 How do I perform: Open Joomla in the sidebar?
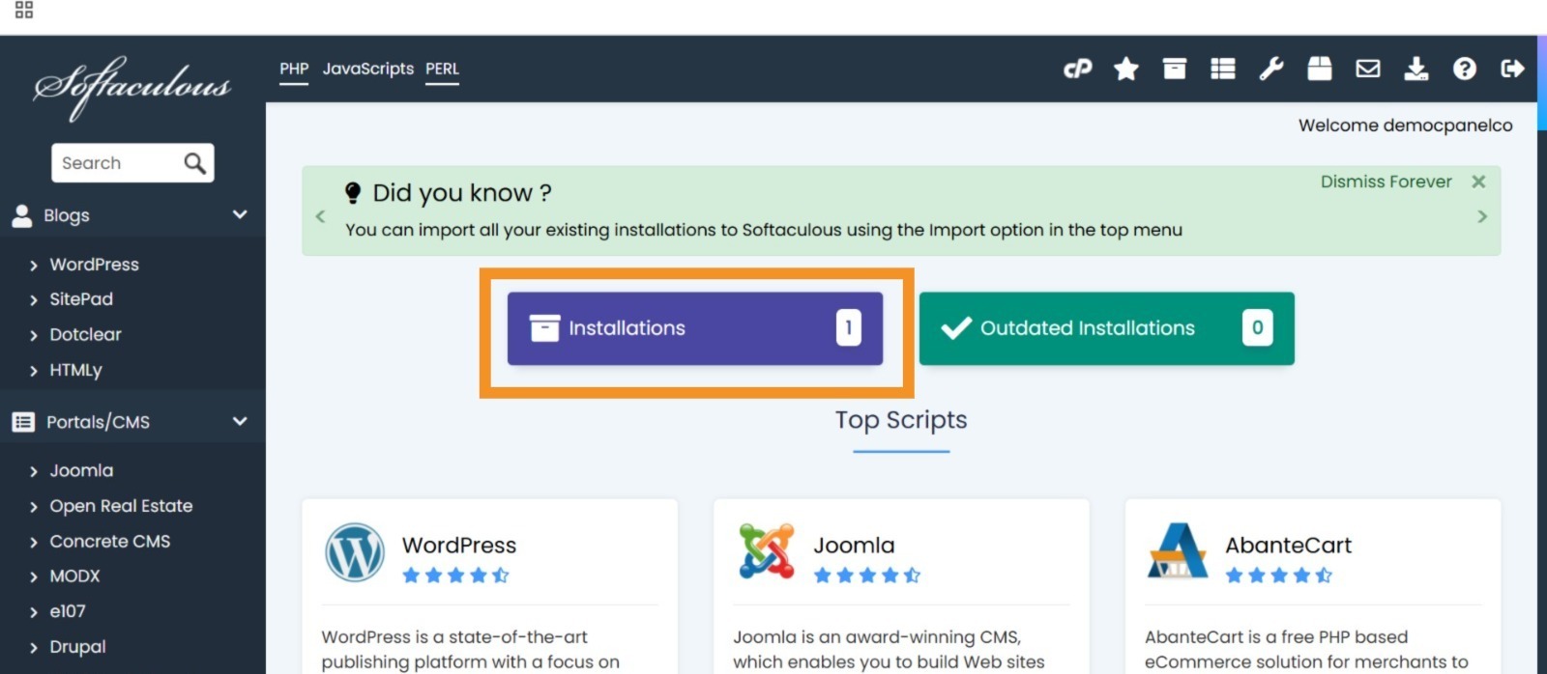(81, 471)
